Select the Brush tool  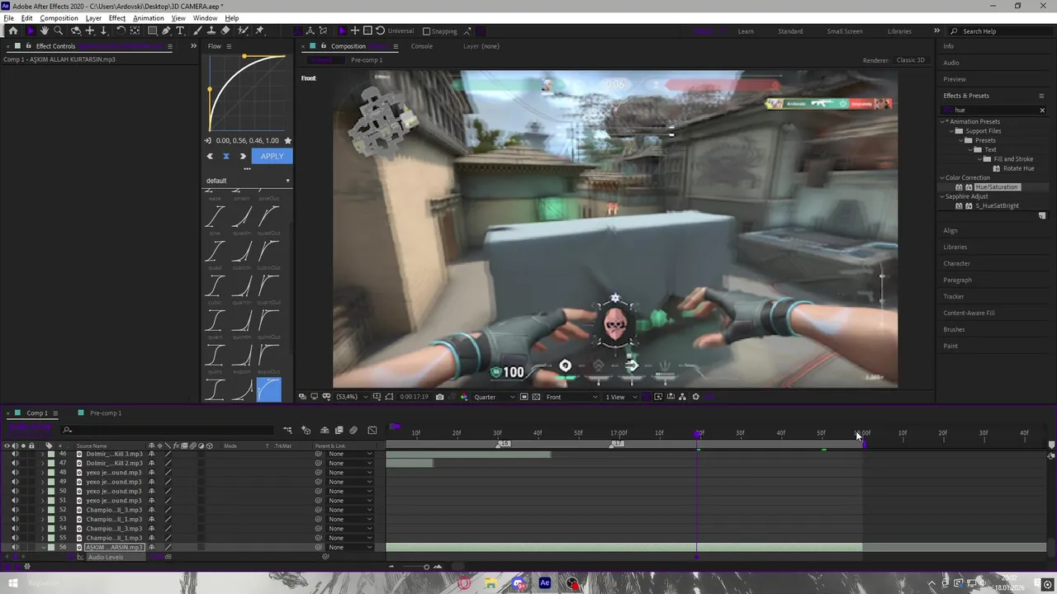(x=197, y=31)
